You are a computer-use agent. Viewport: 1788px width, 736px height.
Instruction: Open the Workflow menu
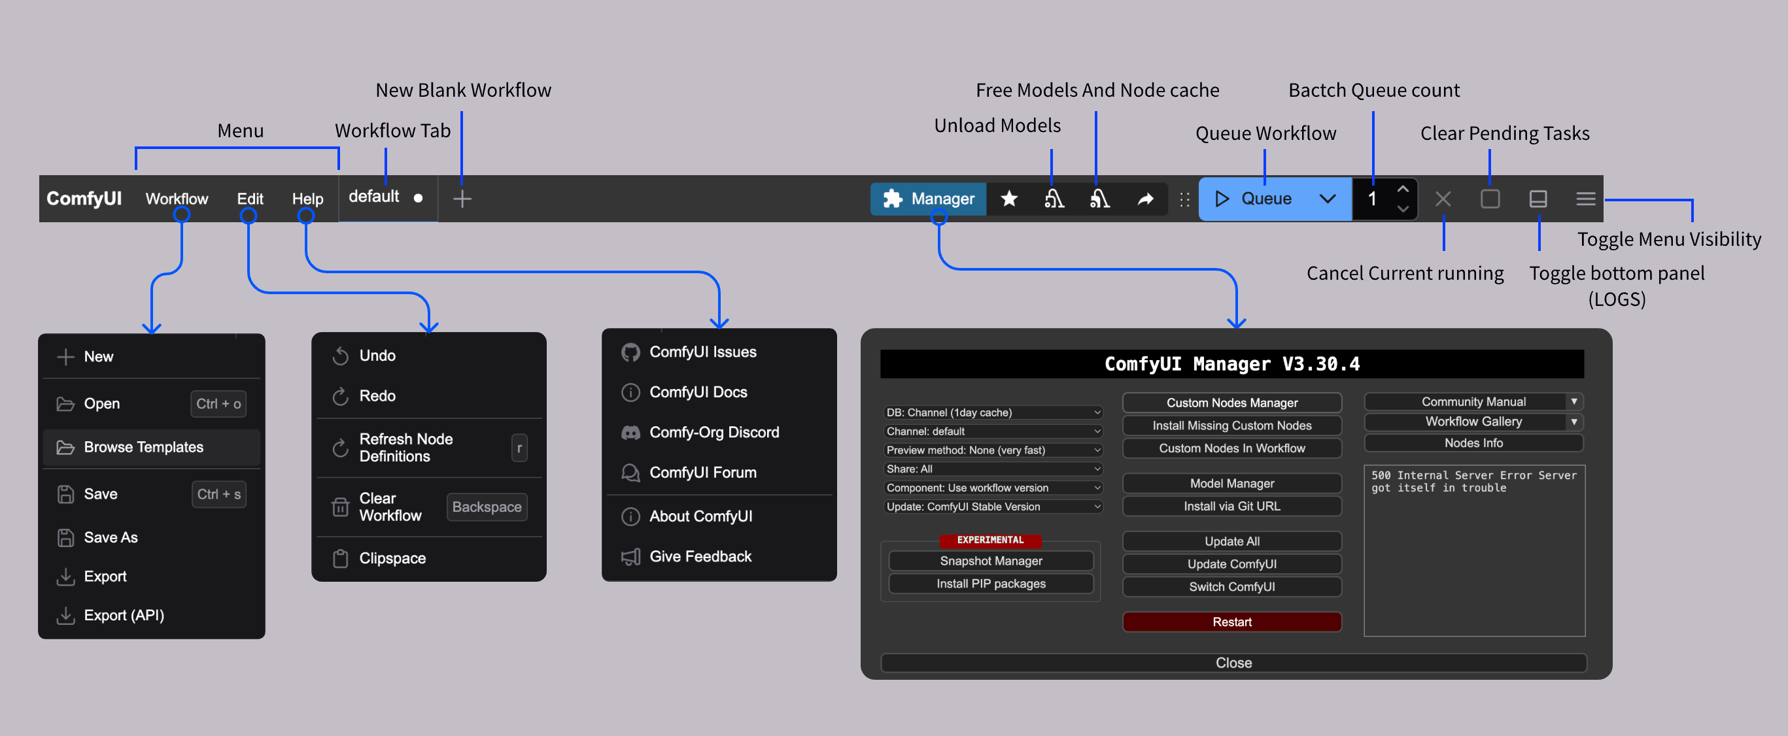(177, 199)
